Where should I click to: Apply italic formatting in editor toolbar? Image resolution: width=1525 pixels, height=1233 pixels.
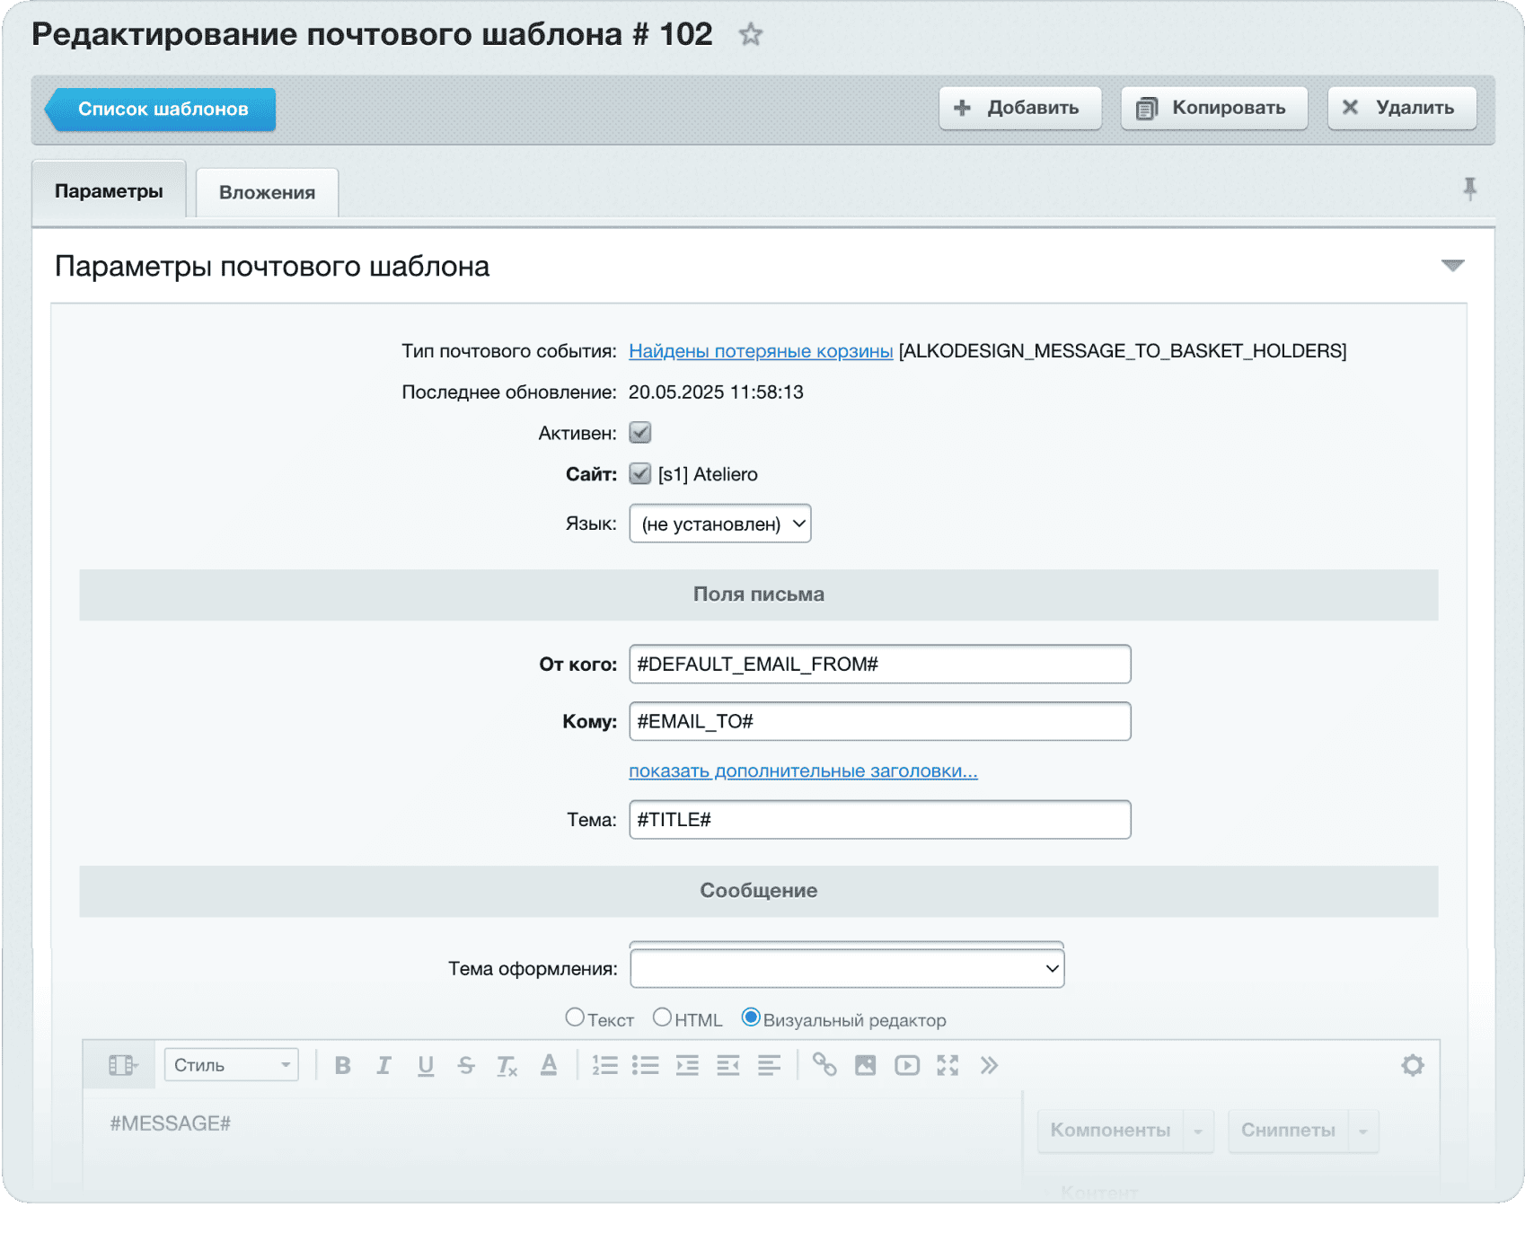tap(383, 1066)
